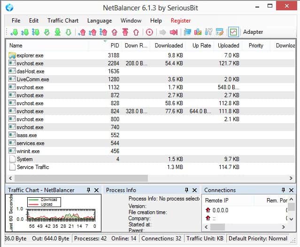Pin the Traffic Chart panel
300x247 pixels.
coord(88,190)
